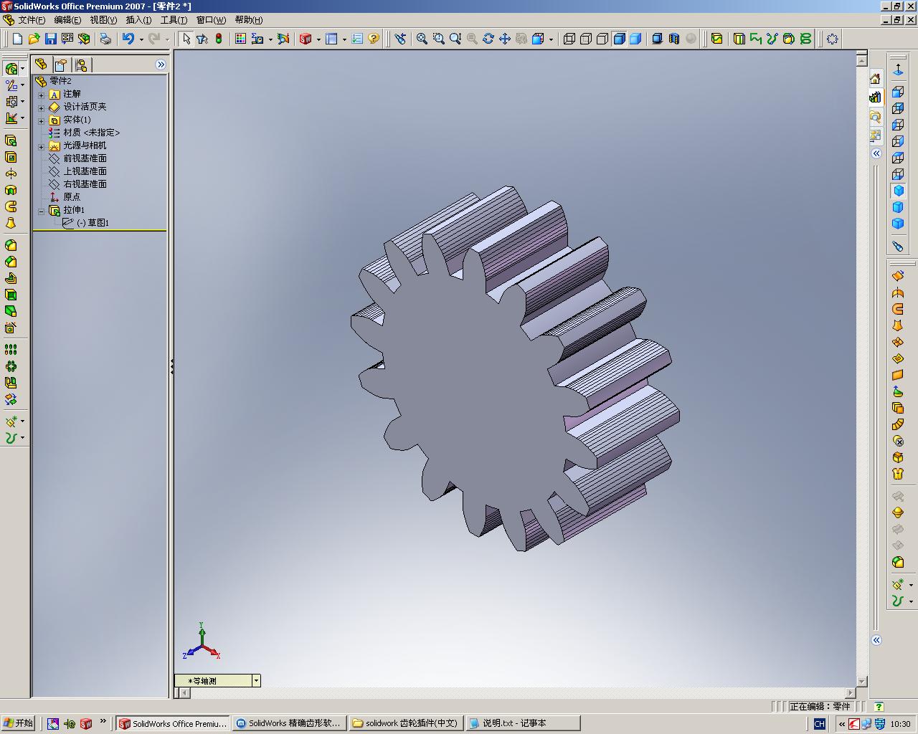This screenshot has height=734, width=918.
Task: Select the Swept Boss feature icon
Action: point(11,206)
